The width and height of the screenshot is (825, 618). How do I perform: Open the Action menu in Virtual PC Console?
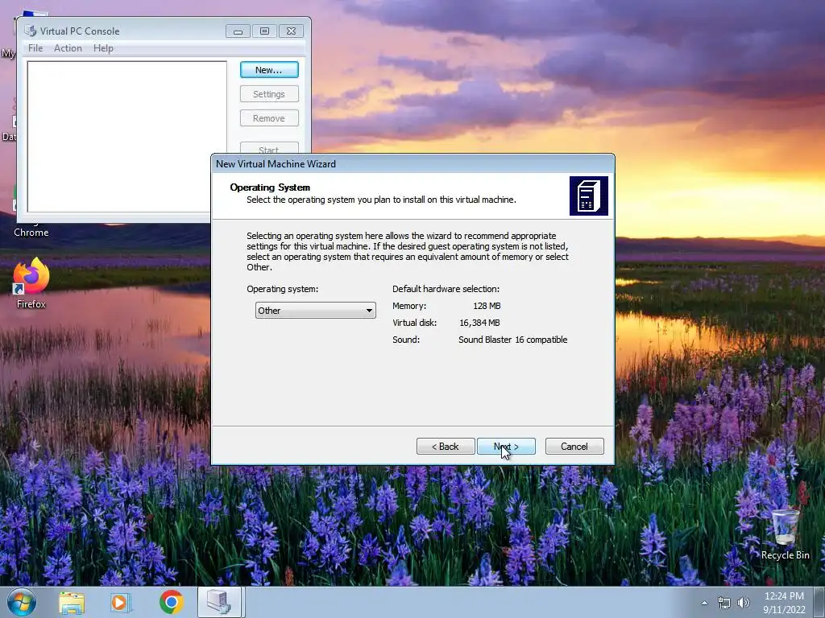(68, 47)
